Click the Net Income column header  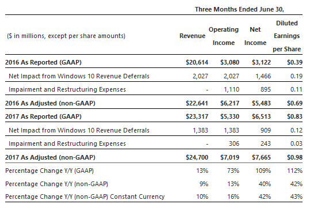click(255, 36)
